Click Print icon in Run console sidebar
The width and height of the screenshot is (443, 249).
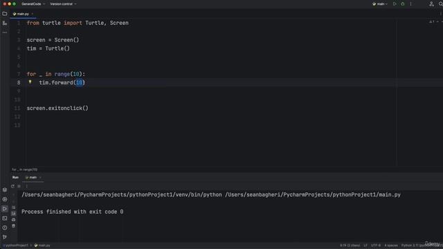14,220
